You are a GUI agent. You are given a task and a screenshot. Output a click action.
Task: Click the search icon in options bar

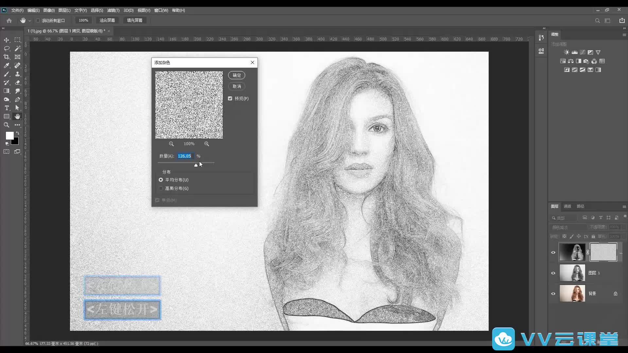pos(598,21)
